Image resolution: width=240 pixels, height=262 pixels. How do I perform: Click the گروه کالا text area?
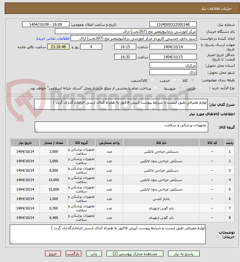click(x=121, y=127)
